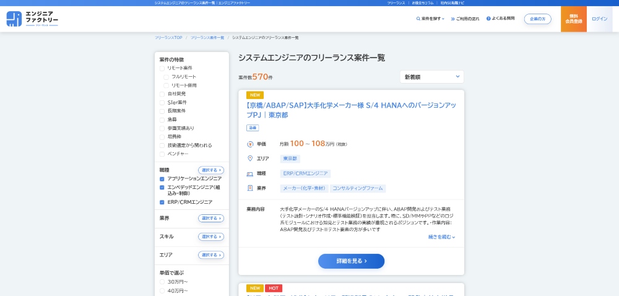Click the 業務内容 label
Viewport: 619px width, 296px height.
pyautogui.click(x=256, y=209)
